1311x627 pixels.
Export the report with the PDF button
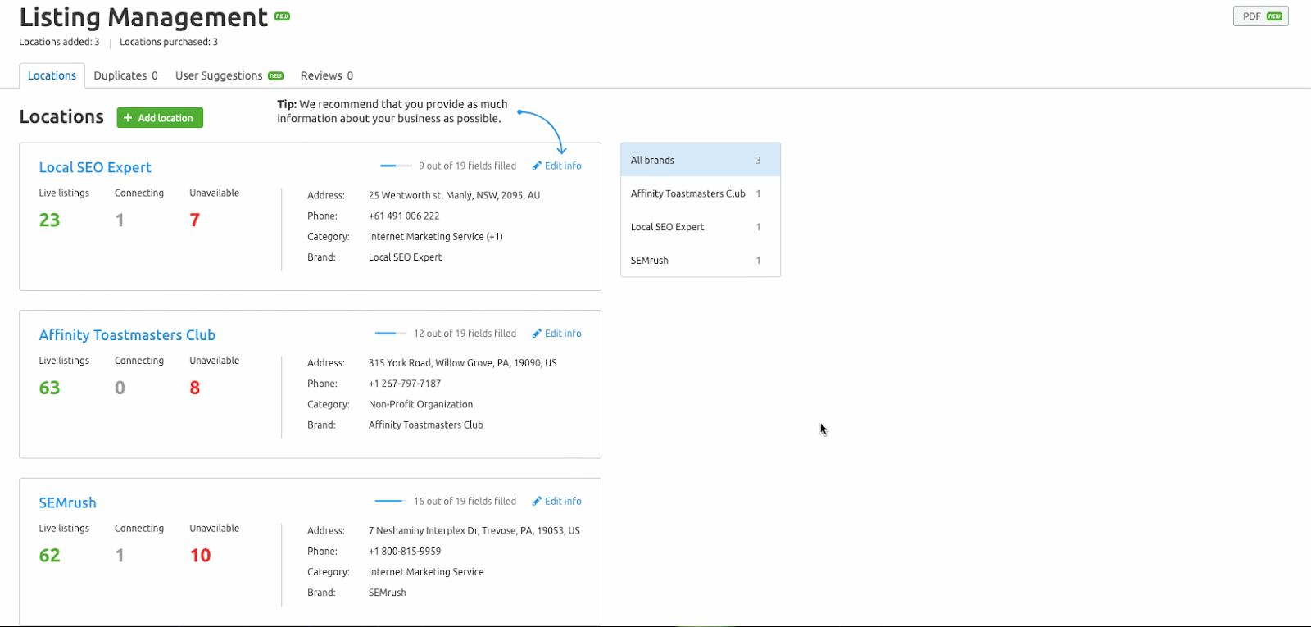(x=1260, y=16)
